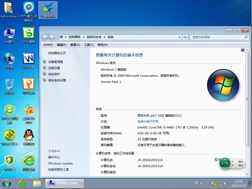Click the Service Pack 1 text
This screenshot has height=189, width=252.
(x=111, y=82)
